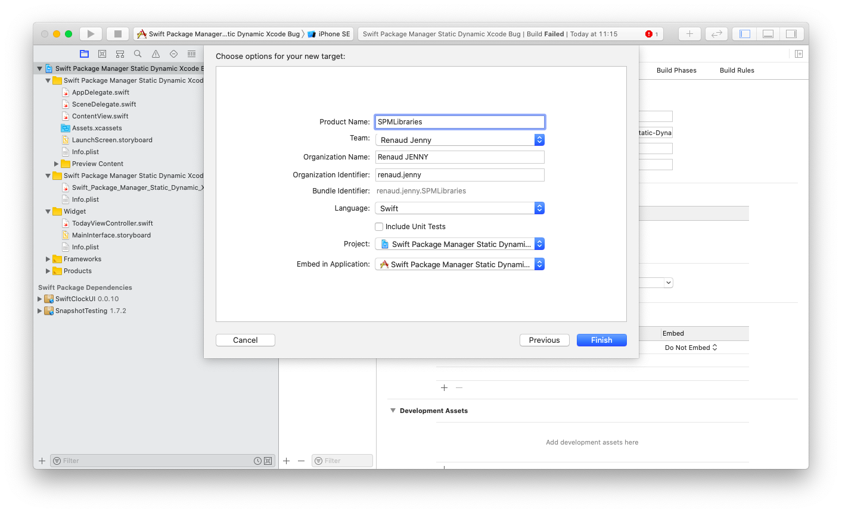842x513 pixels.
Task: Switch to the Build Rules tab
Action: coord(737,70)
